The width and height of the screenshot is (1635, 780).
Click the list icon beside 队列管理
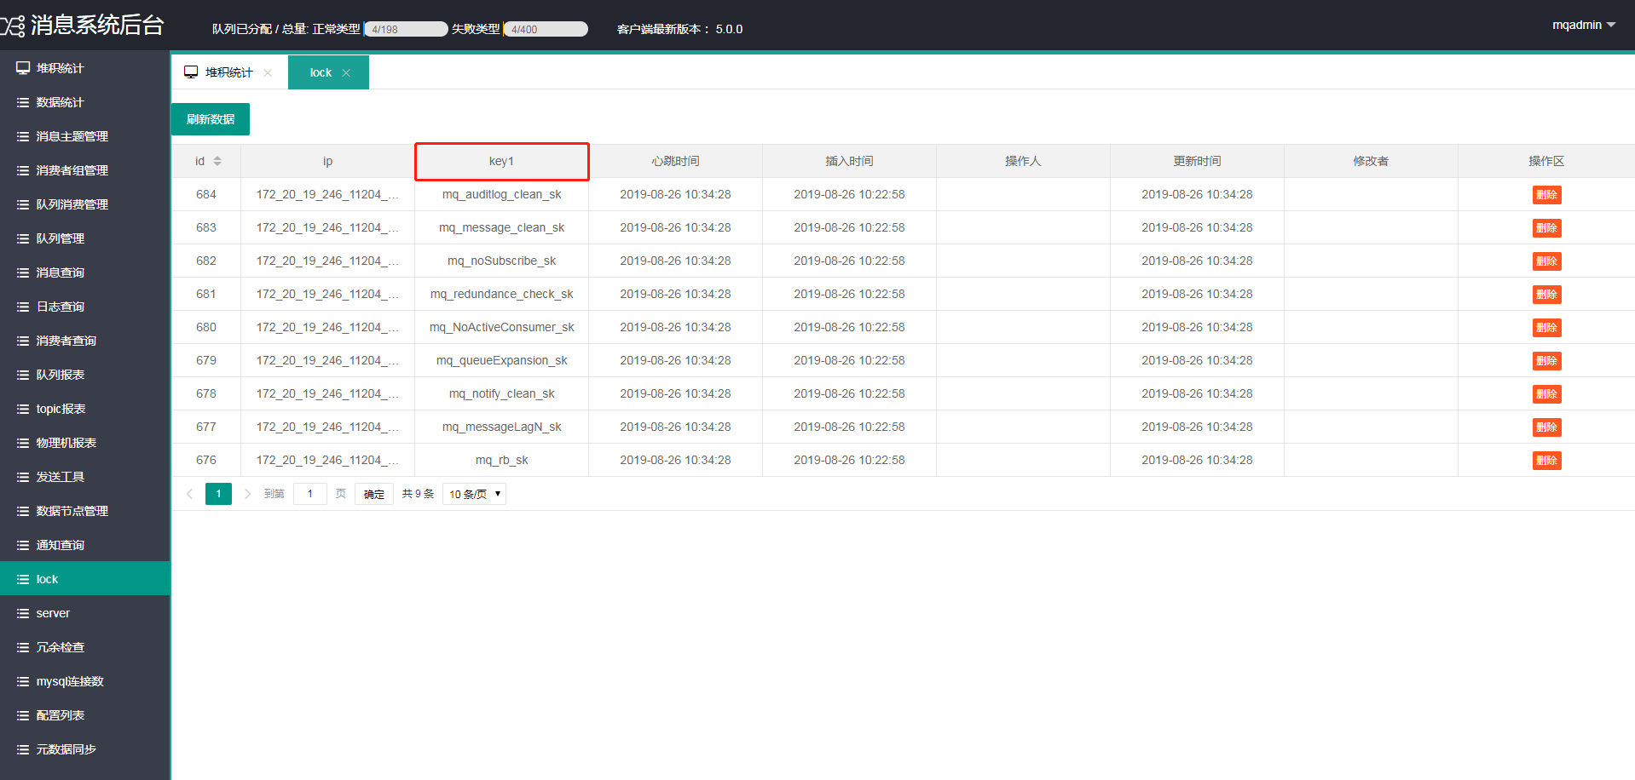(x=23, y=238)
